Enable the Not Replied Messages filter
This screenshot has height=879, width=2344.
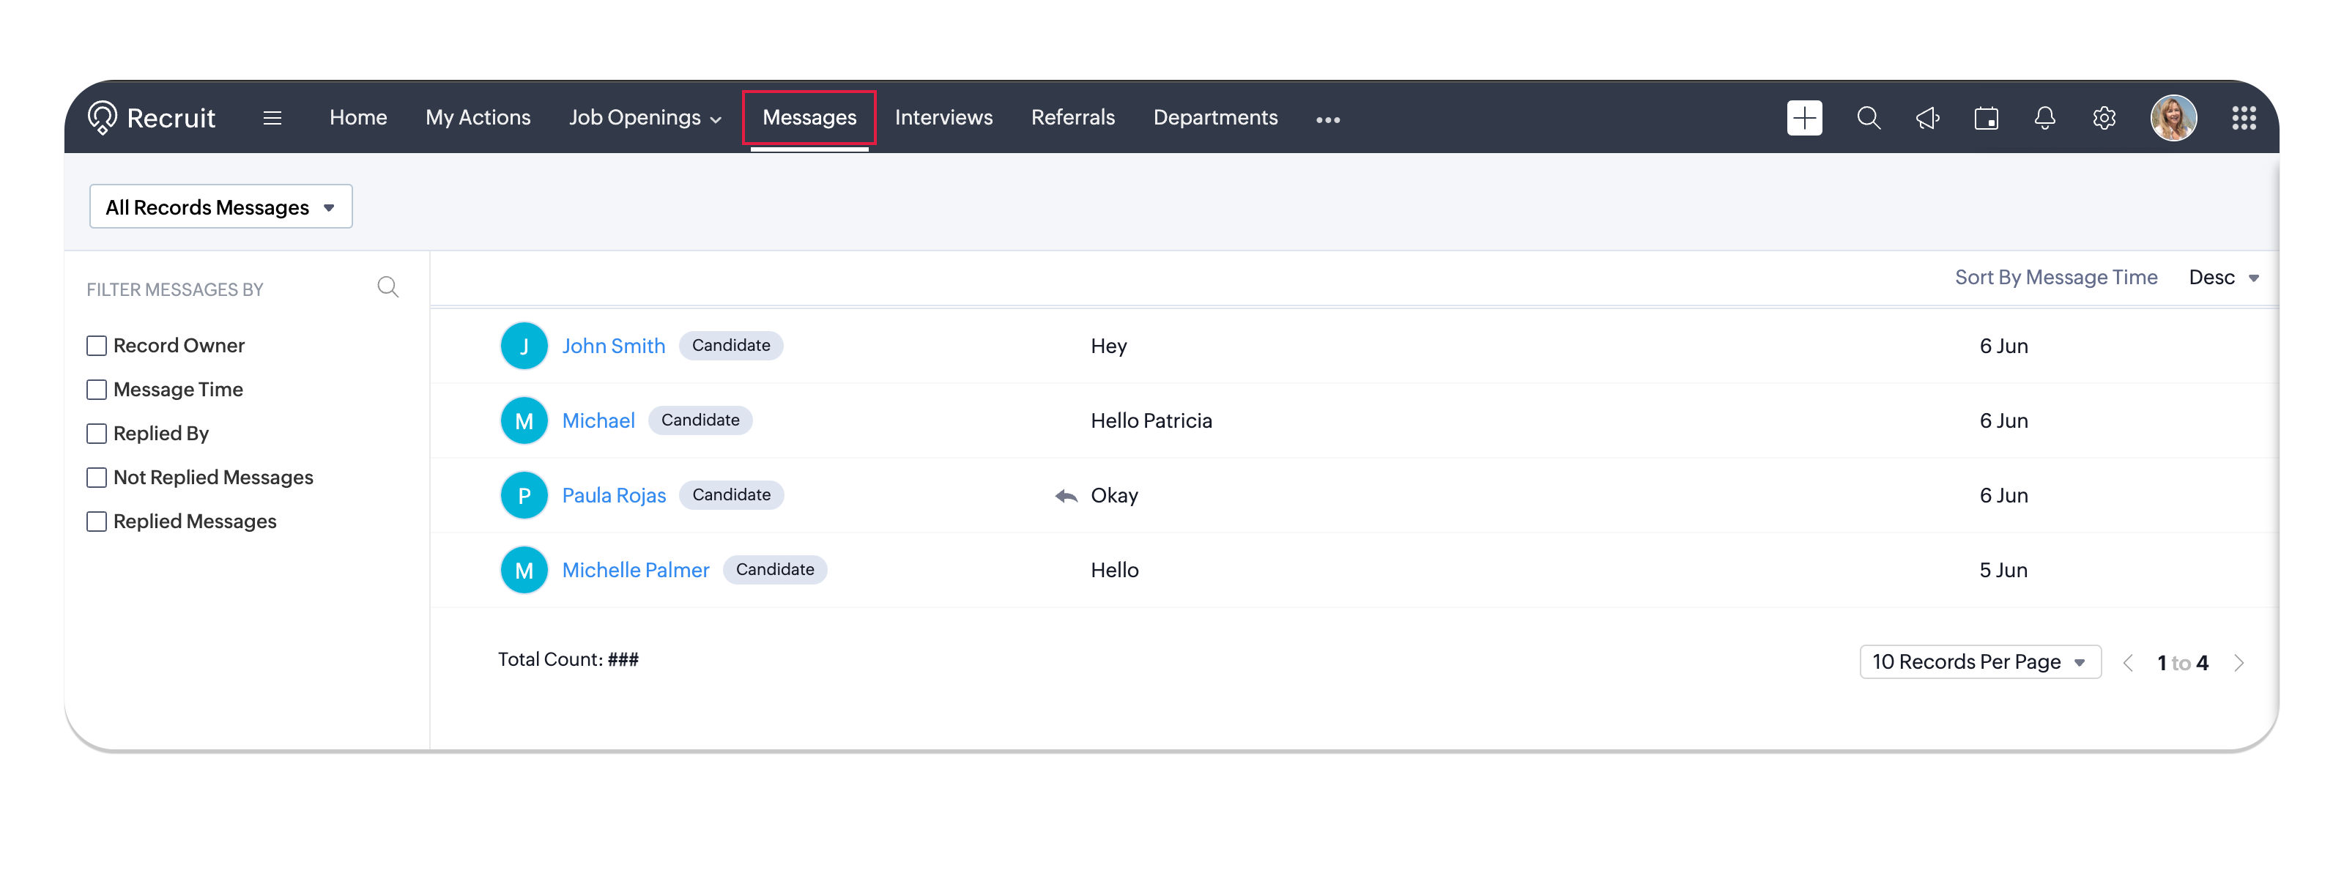(97, 478)
